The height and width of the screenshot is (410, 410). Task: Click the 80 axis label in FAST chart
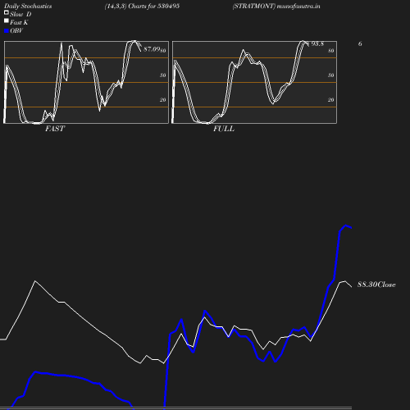tap(163, 51)
